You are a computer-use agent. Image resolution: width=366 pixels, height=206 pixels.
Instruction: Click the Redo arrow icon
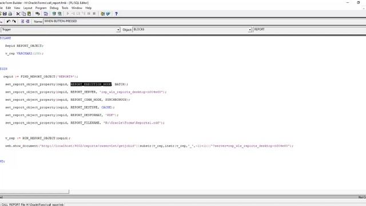pyautogui.click(x=14, y=21)
